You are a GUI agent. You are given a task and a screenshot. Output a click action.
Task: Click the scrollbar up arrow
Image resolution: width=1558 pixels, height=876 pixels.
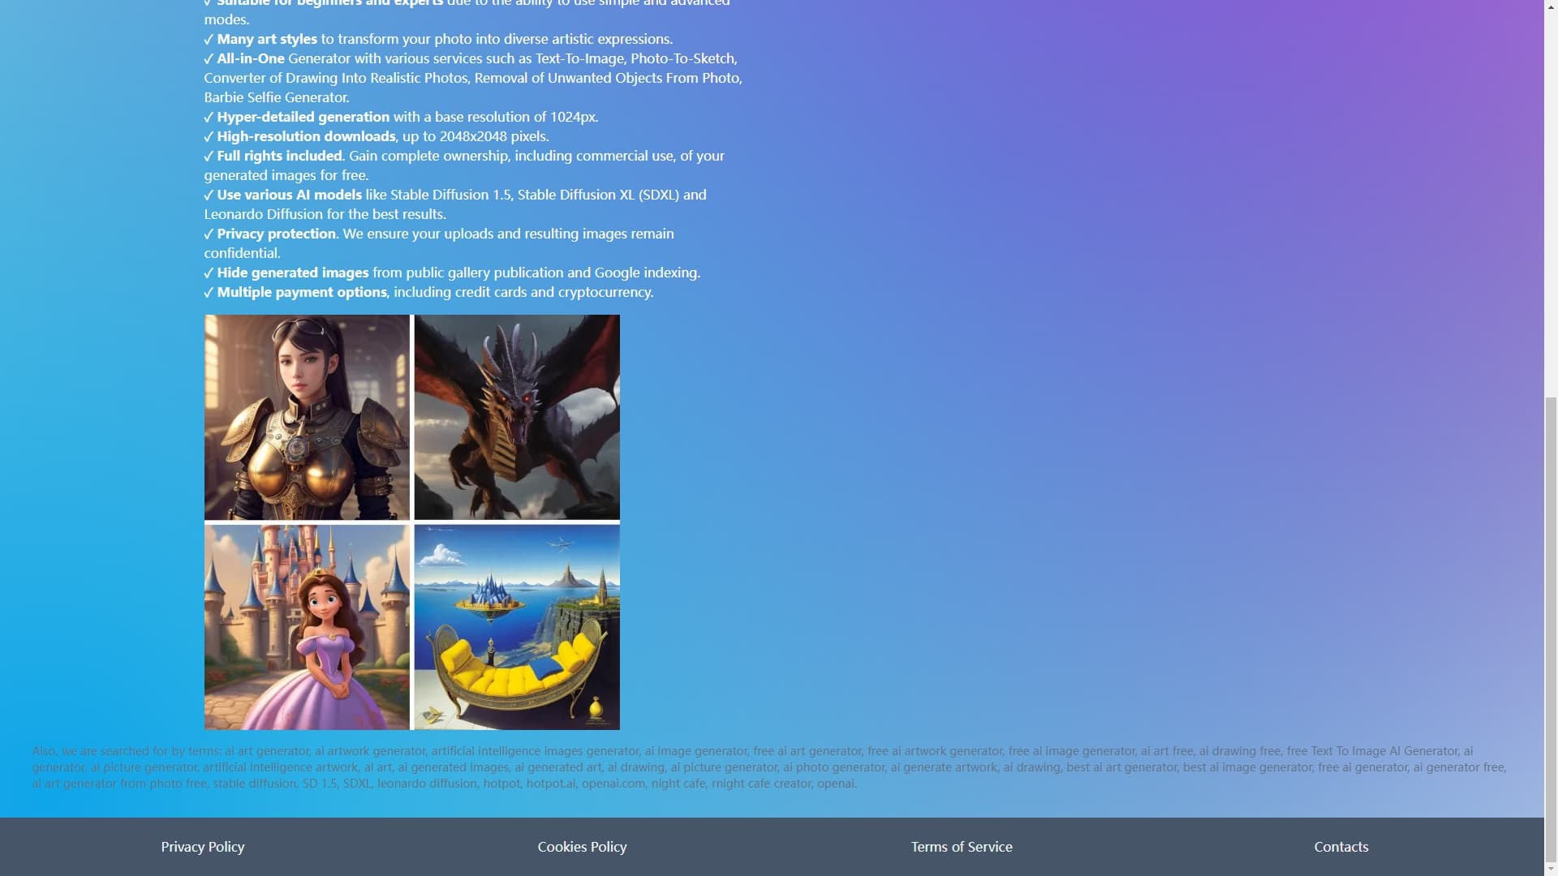(1551, 6)
